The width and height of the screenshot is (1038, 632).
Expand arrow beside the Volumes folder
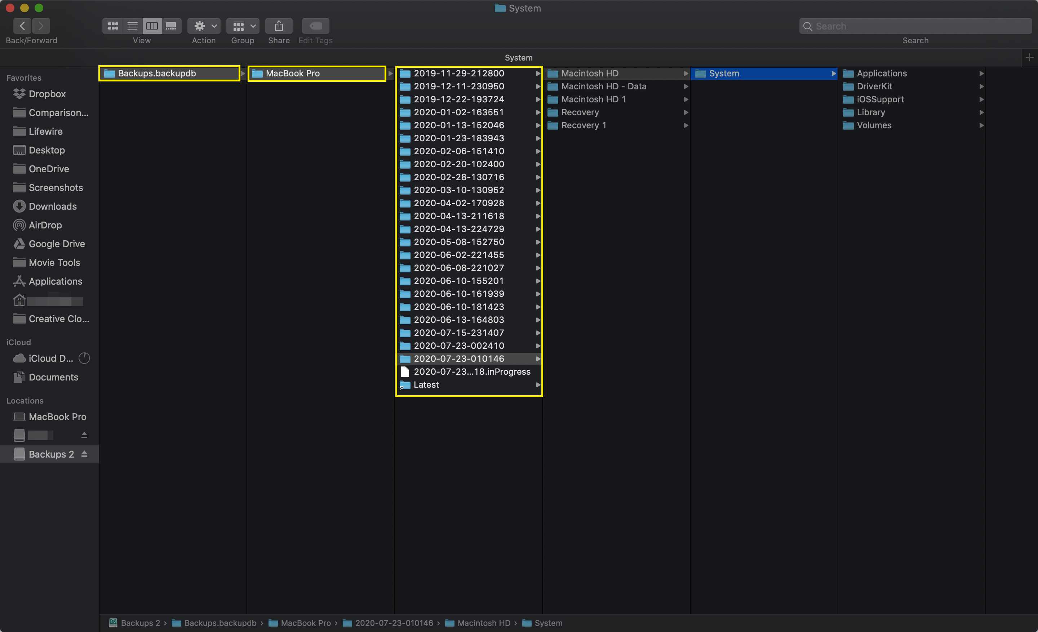coord(981,125)
